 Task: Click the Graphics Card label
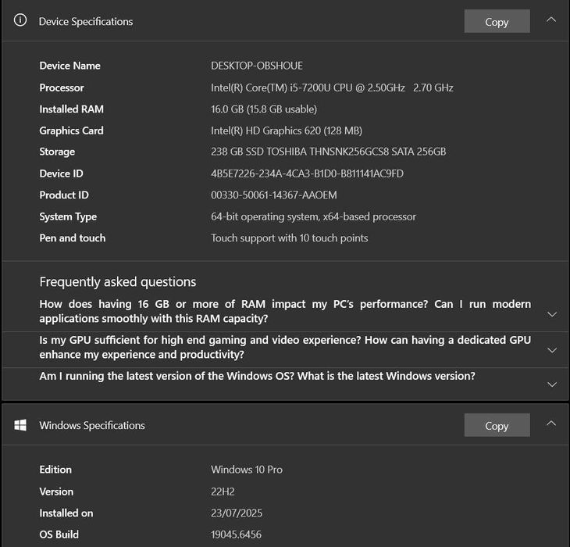(71, 130)
